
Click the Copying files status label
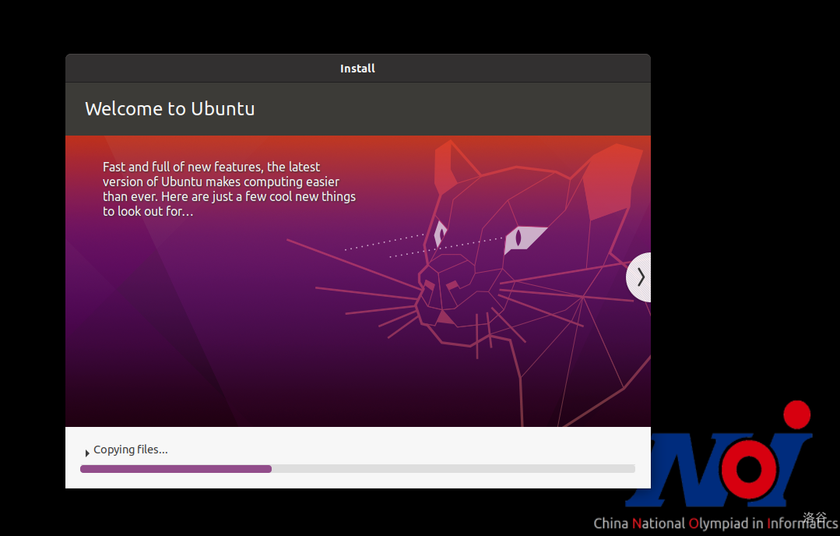(131, 450)
